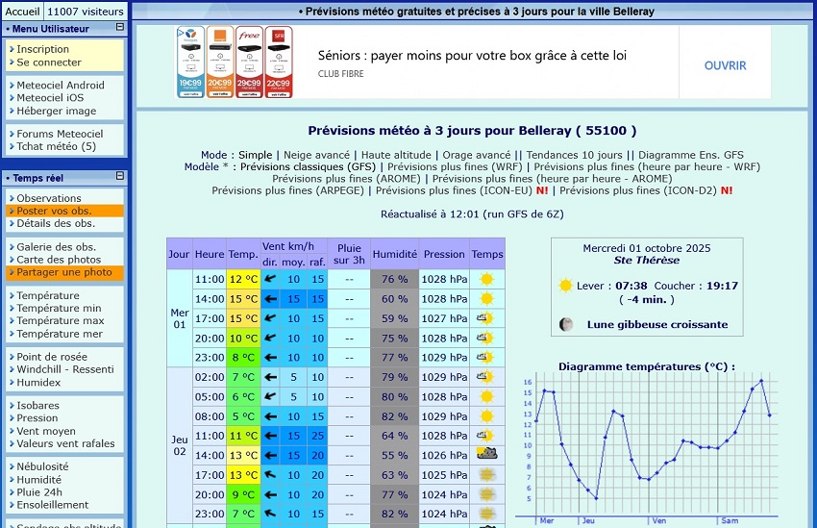Click the sun icon for Mercredi 11:00
Image resolution: width=817 pixels, height=528 pixels.
[486, 279]
